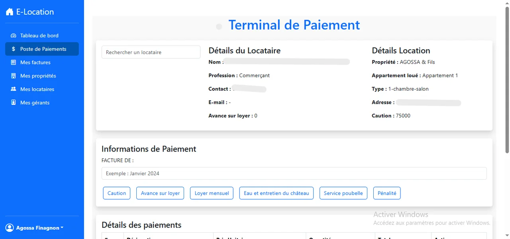Add Avance sur loyer item
The width and height of the screenshot is (510, 239).
[160, 193]
